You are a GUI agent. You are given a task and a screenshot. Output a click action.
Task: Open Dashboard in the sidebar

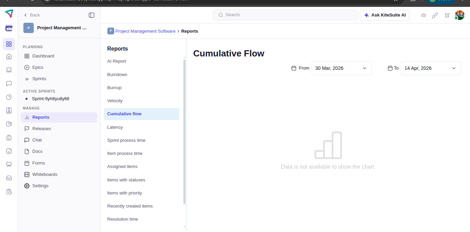[59, 56]
